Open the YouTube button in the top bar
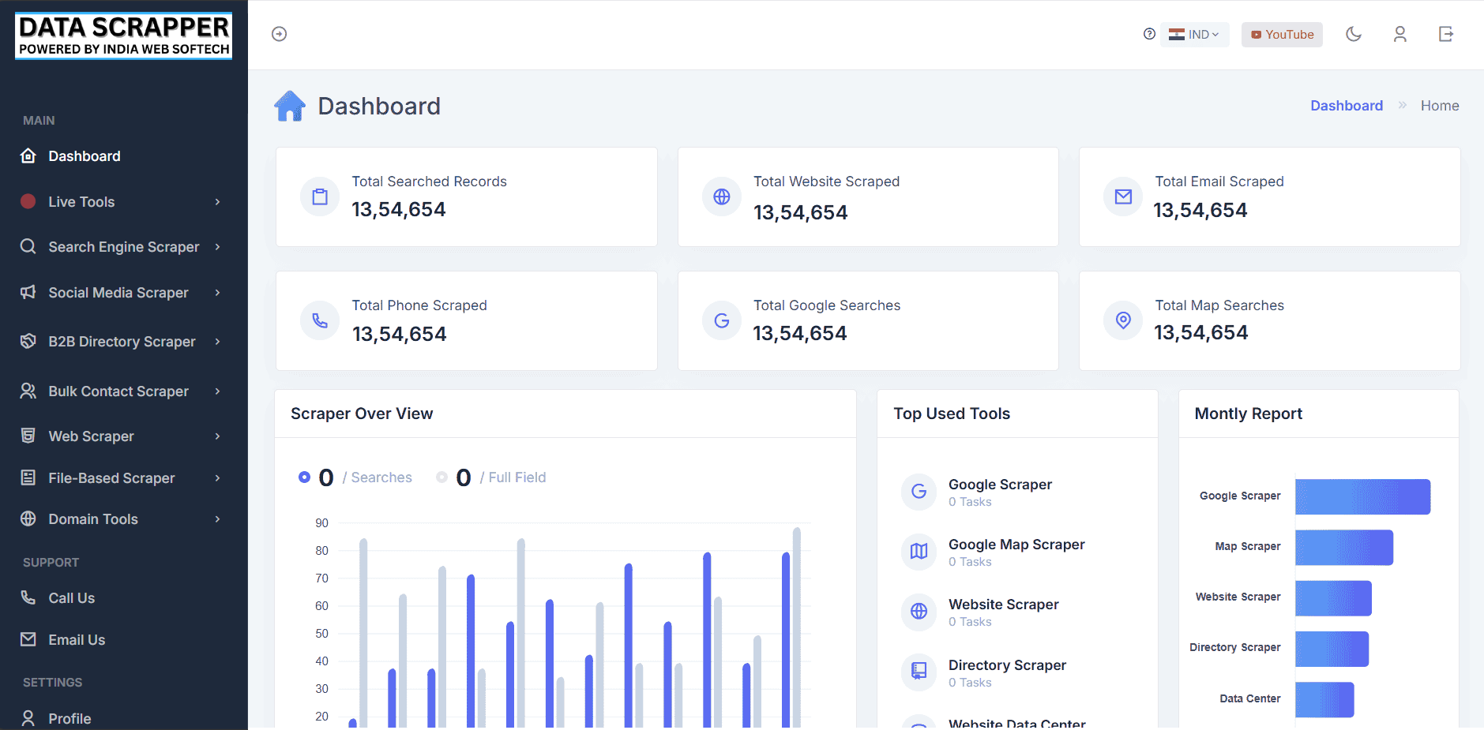Screen dimensions: 1484x730 click(1281, 34)
